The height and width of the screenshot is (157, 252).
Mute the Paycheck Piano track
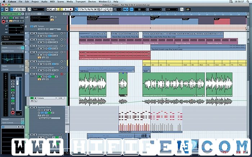[32, 108]
